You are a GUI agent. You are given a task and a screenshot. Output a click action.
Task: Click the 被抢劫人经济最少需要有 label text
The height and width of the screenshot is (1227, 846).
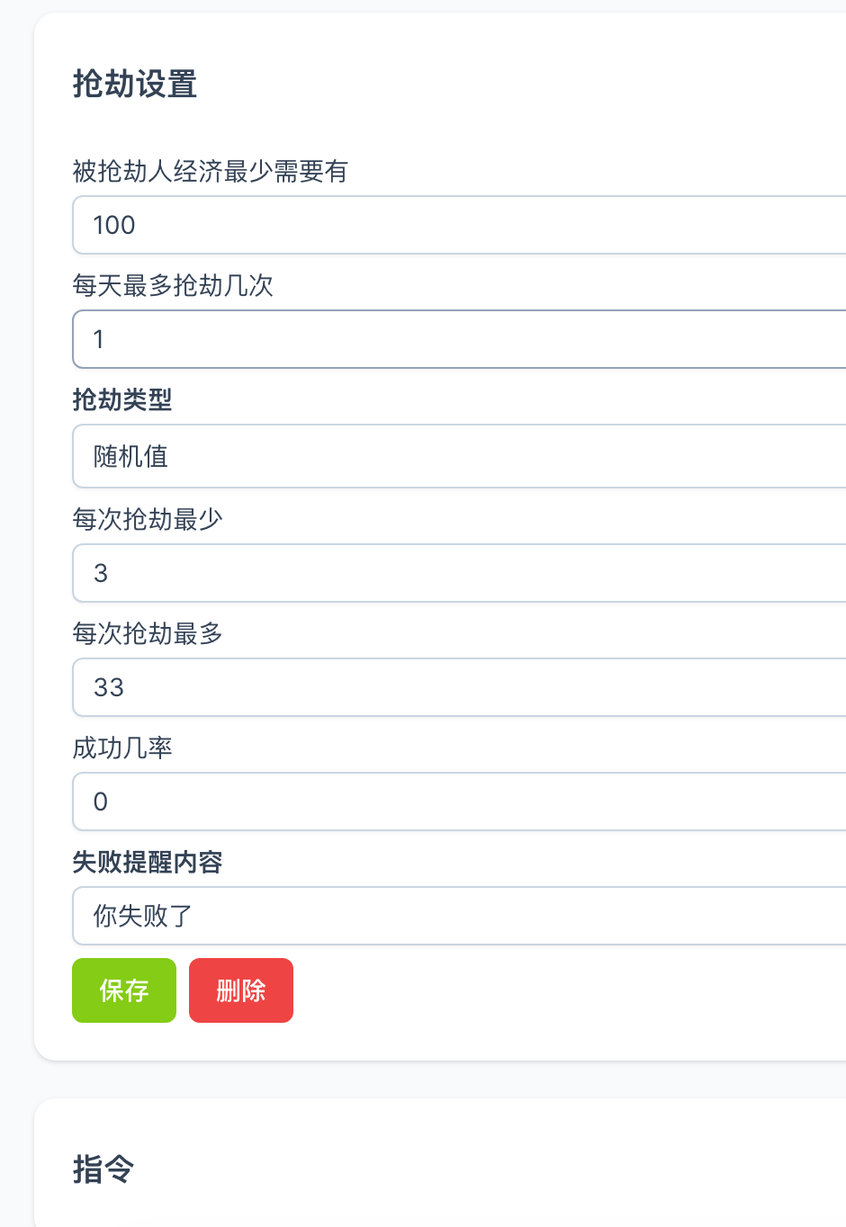pos(210,171)
